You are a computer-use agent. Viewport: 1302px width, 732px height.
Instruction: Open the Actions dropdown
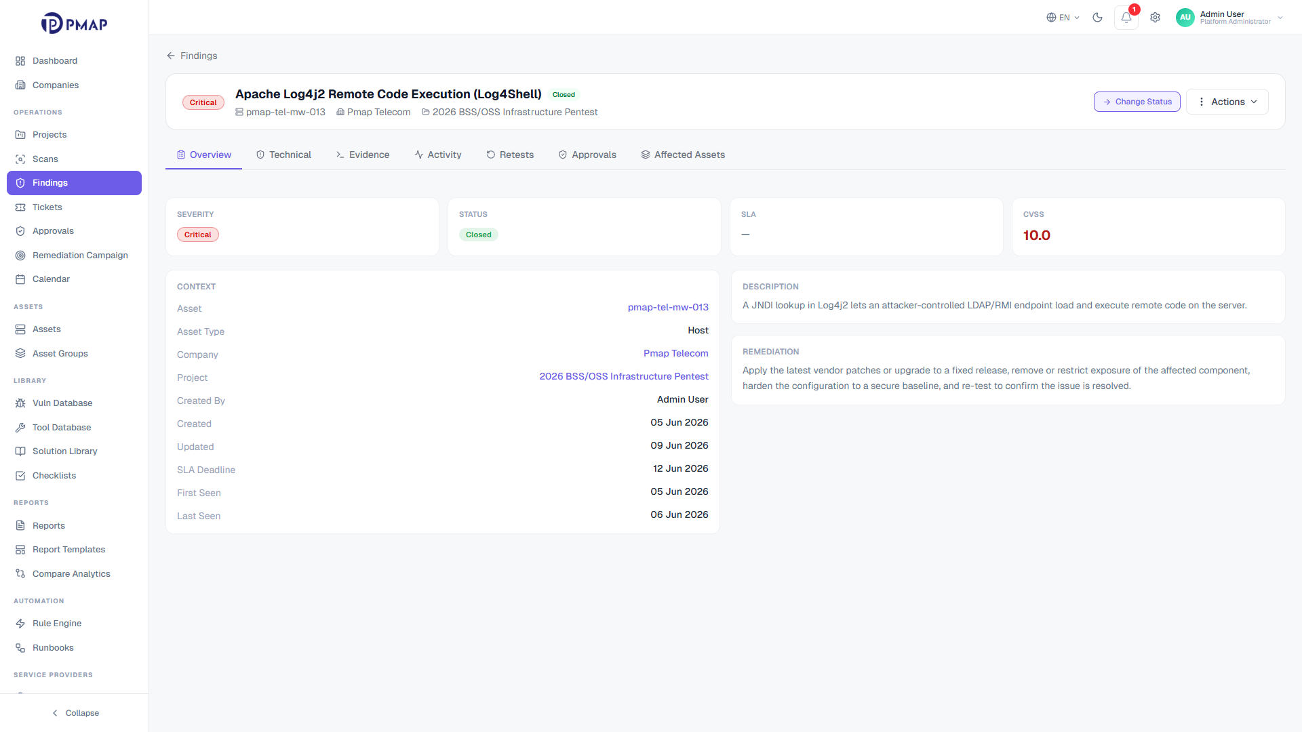click(x=1227, y=102)
